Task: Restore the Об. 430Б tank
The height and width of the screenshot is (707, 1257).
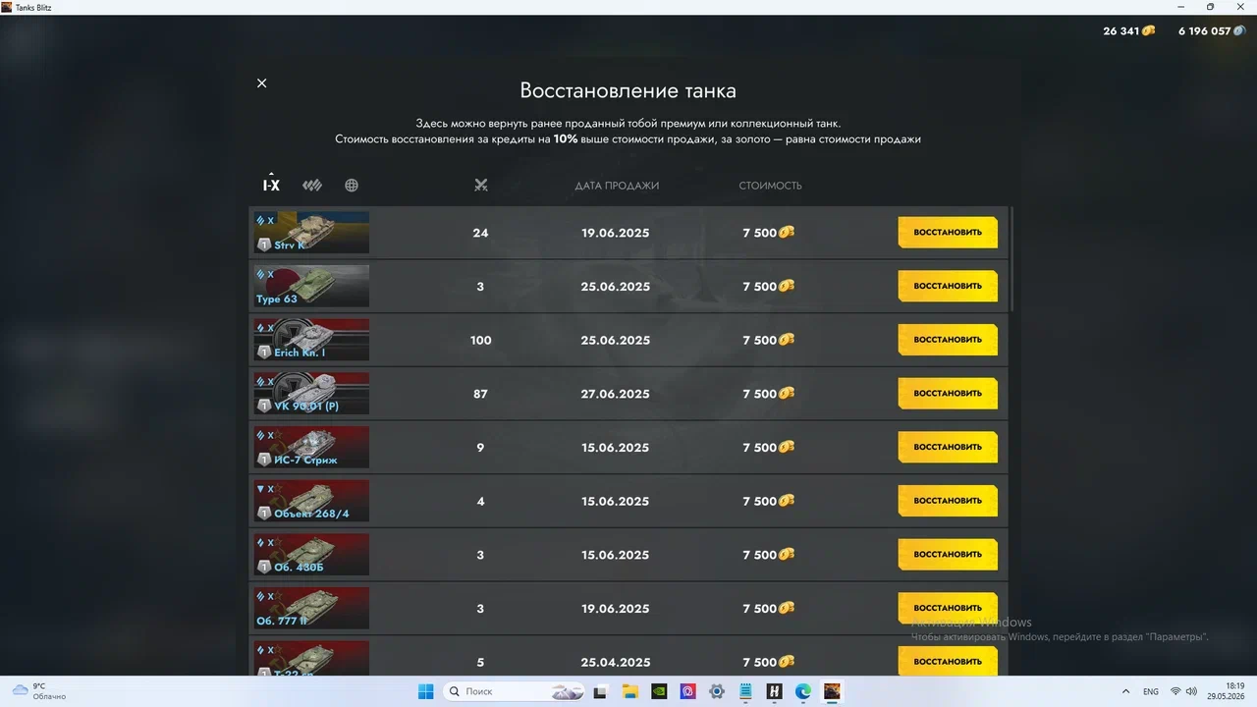Action: [948, 555]
